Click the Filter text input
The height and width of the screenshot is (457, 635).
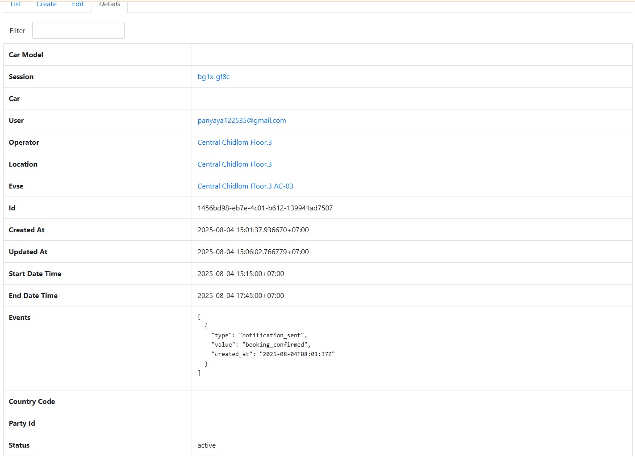[x=78, y=30]
